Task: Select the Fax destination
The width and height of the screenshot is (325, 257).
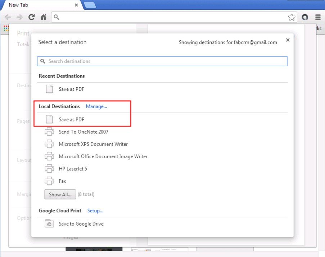Action: pos(163,181)
